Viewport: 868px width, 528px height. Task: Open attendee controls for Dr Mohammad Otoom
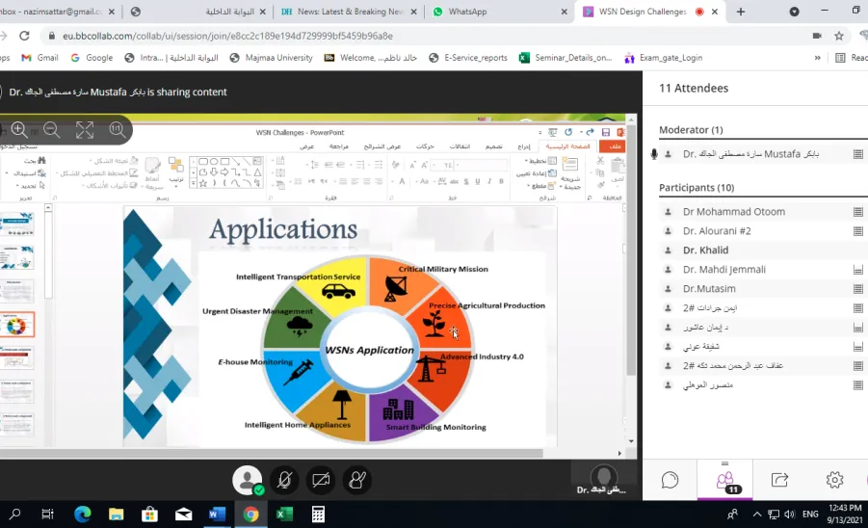pos(857,211)
